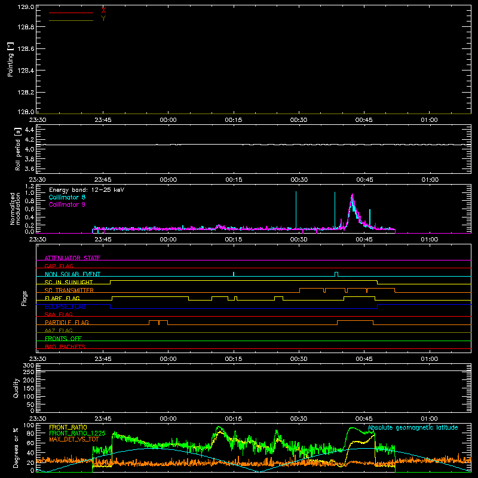
Task: Click the 'Degrees or %' axis title
Action: point(16,448)
